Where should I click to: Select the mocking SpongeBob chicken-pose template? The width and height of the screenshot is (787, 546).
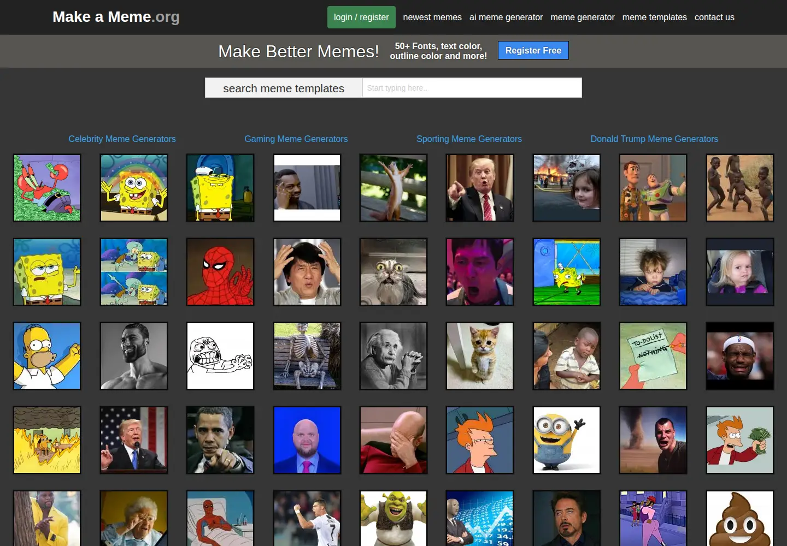pyautogui.click(x=567, y=272)
